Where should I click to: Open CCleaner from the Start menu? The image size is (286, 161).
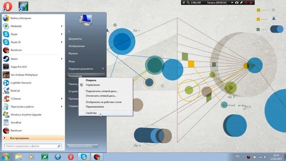(x=33, y=98)
